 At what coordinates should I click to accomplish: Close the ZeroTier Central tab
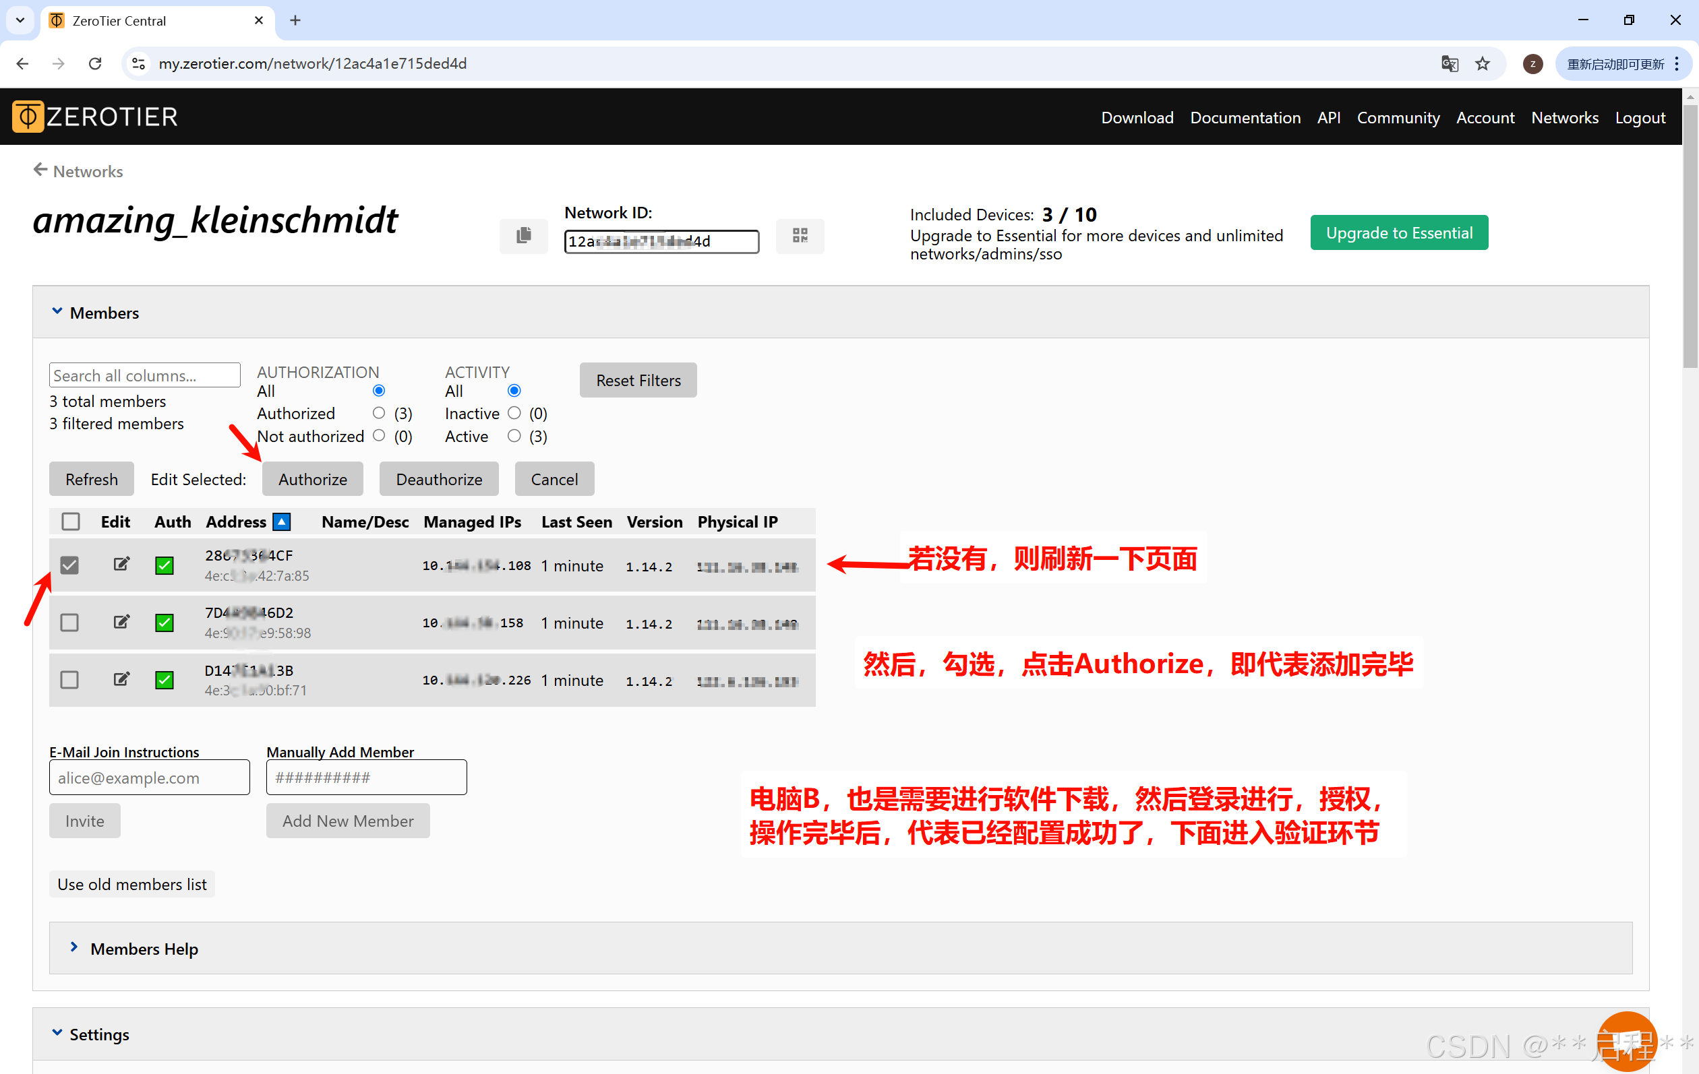258,20
